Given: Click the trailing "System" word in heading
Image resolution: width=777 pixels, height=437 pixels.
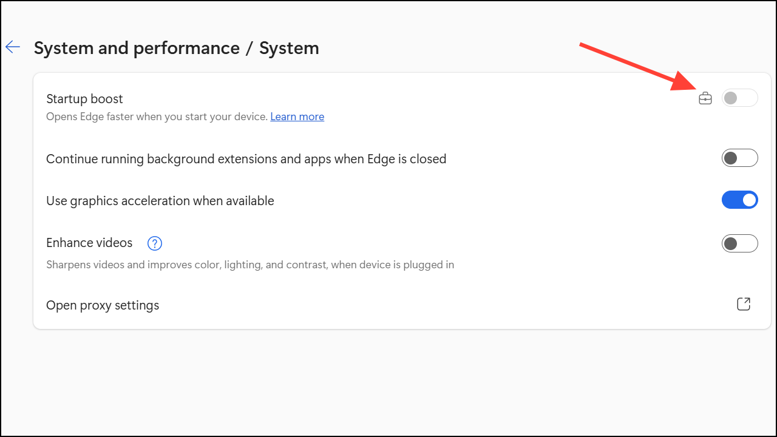Looking at the screenshot, I should coord(289,48).
